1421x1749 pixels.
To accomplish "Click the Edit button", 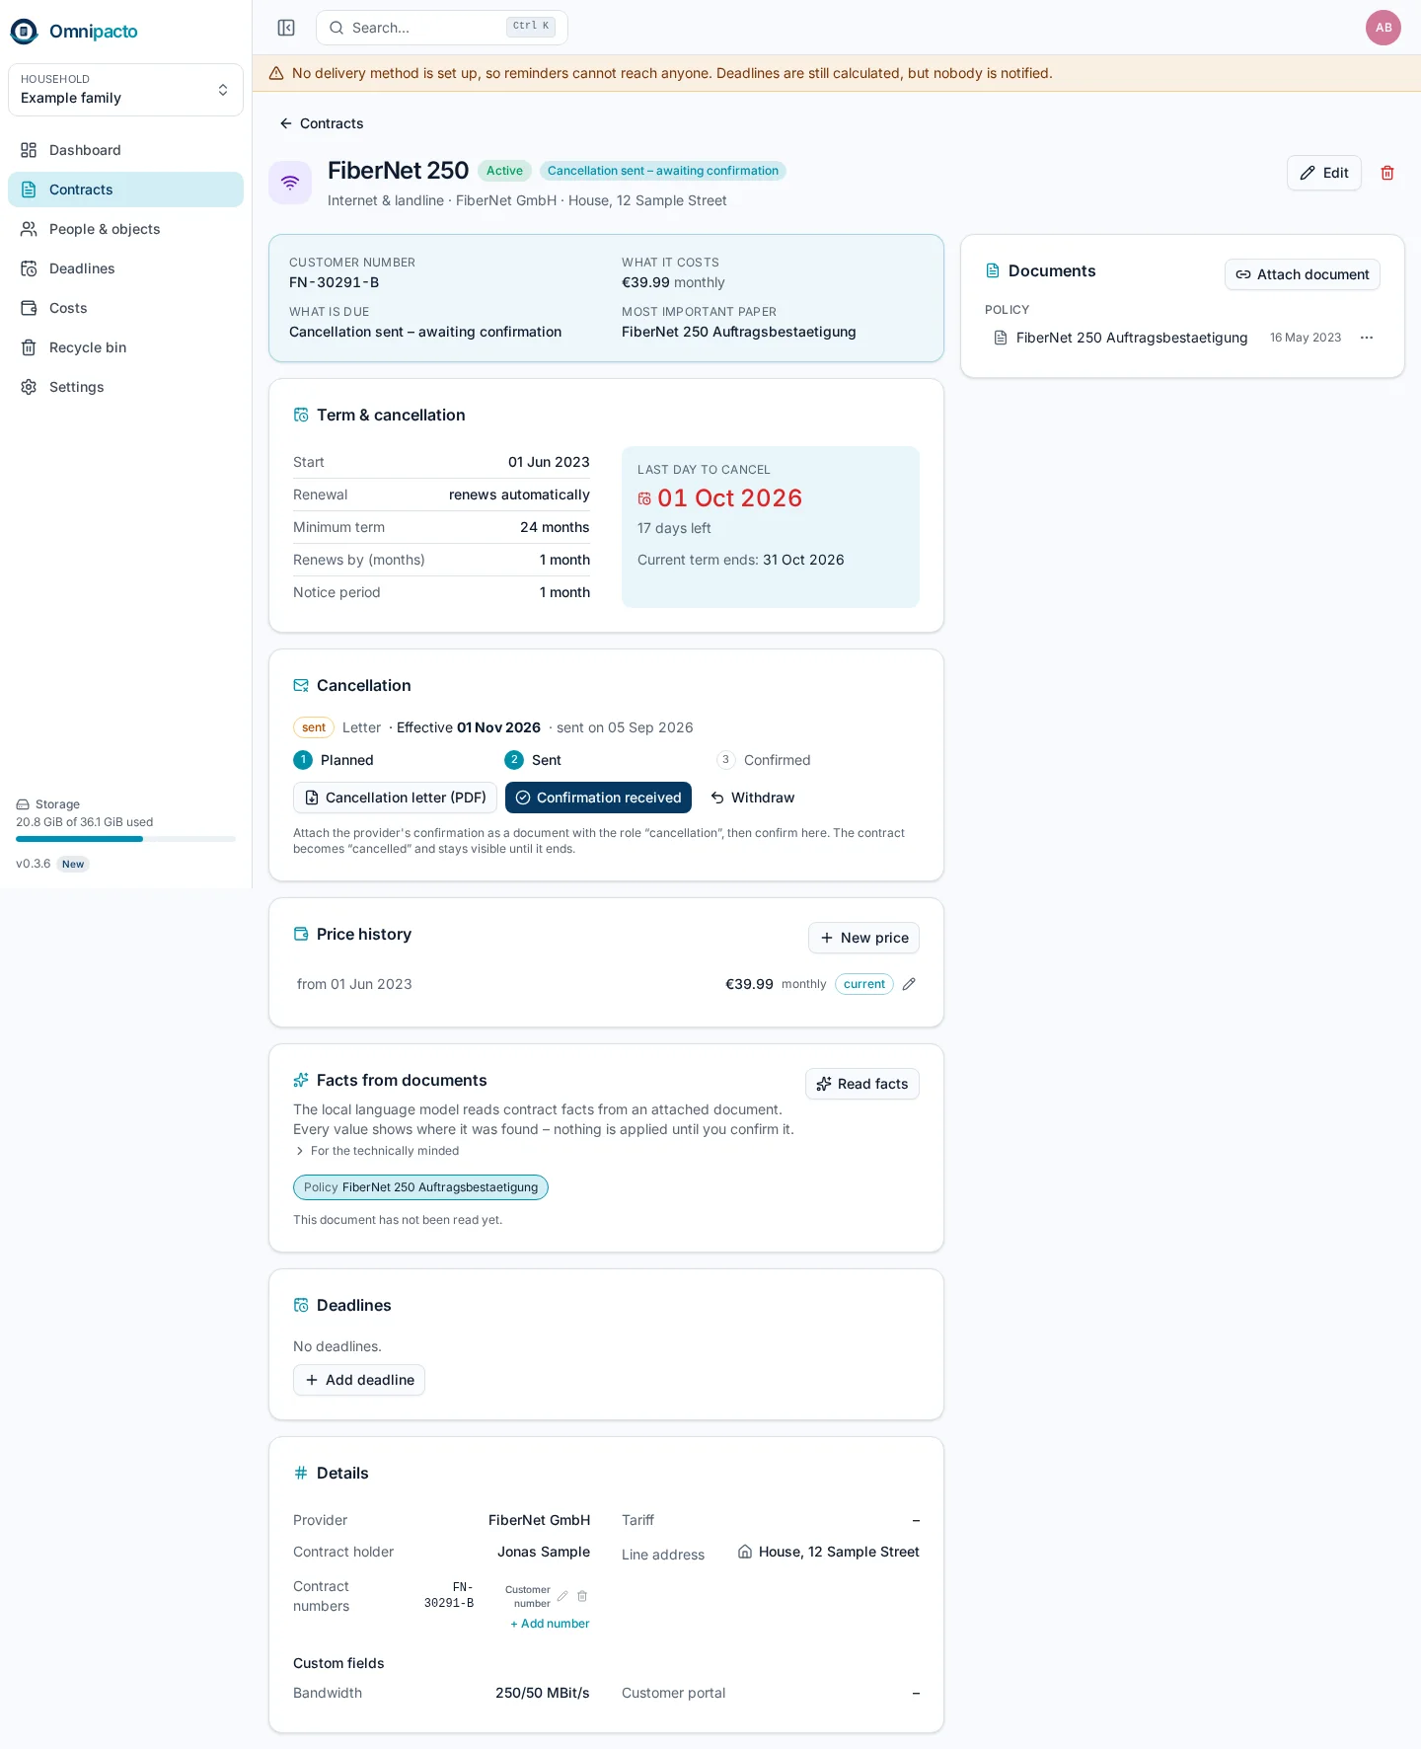I will 1324,173.
